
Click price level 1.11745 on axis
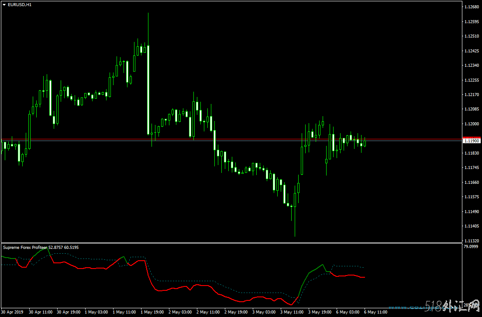472,168
